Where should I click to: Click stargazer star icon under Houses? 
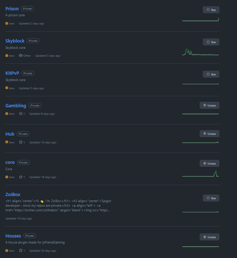pos(21,251)
